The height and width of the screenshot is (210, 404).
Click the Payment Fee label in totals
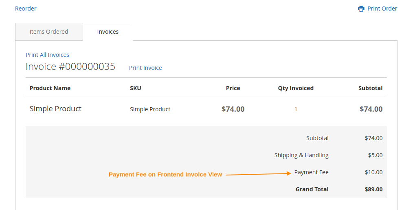click(x=311, y=172)
